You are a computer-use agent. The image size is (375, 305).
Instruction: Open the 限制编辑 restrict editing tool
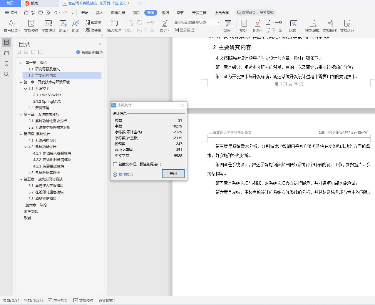coord(312,26)
